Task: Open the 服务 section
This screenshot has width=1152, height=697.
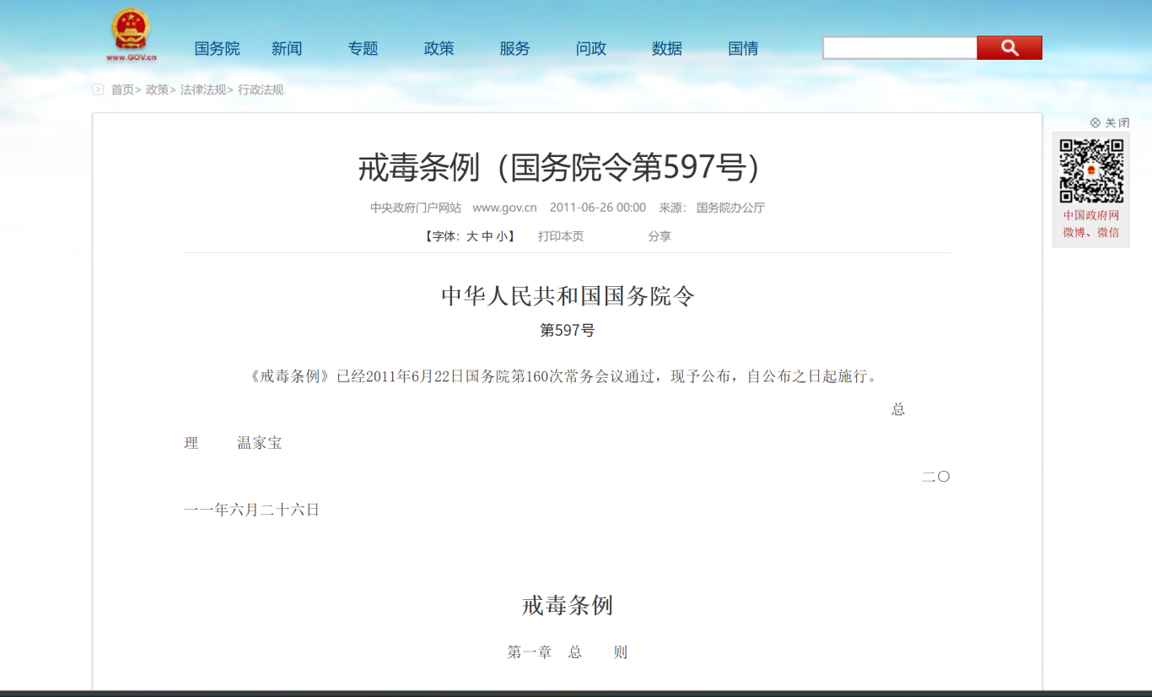Action: (515, 48)
